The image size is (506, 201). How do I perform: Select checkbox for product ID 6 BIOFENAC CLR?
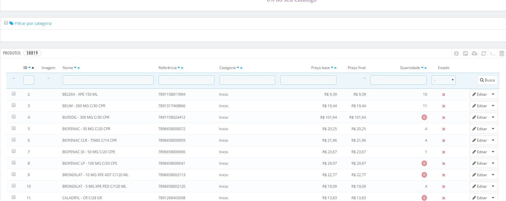[14, 140]
